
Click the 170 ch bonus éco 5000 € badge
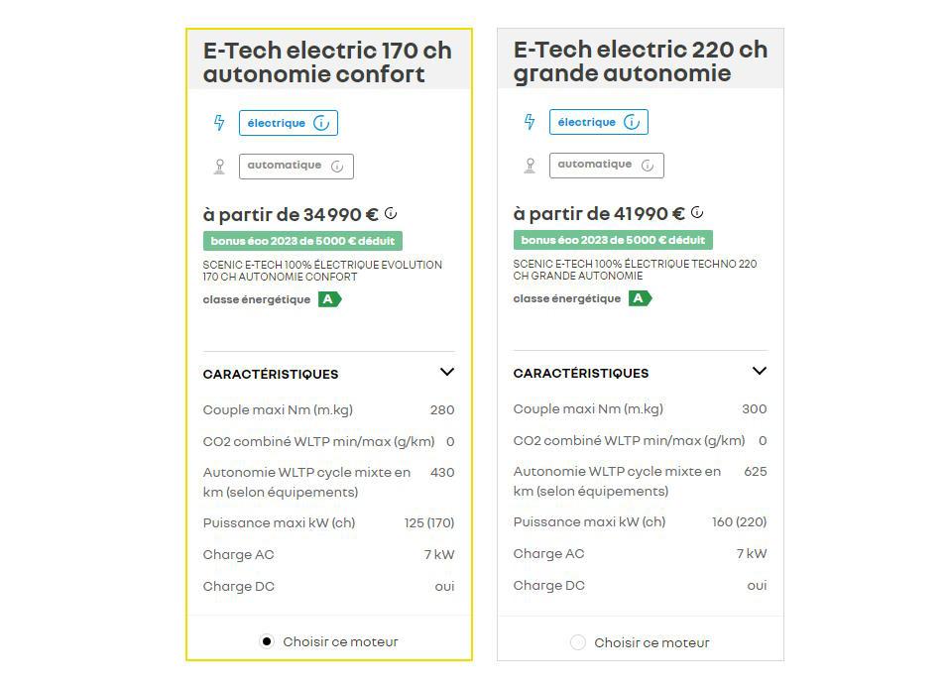click(x=302, y=241)
